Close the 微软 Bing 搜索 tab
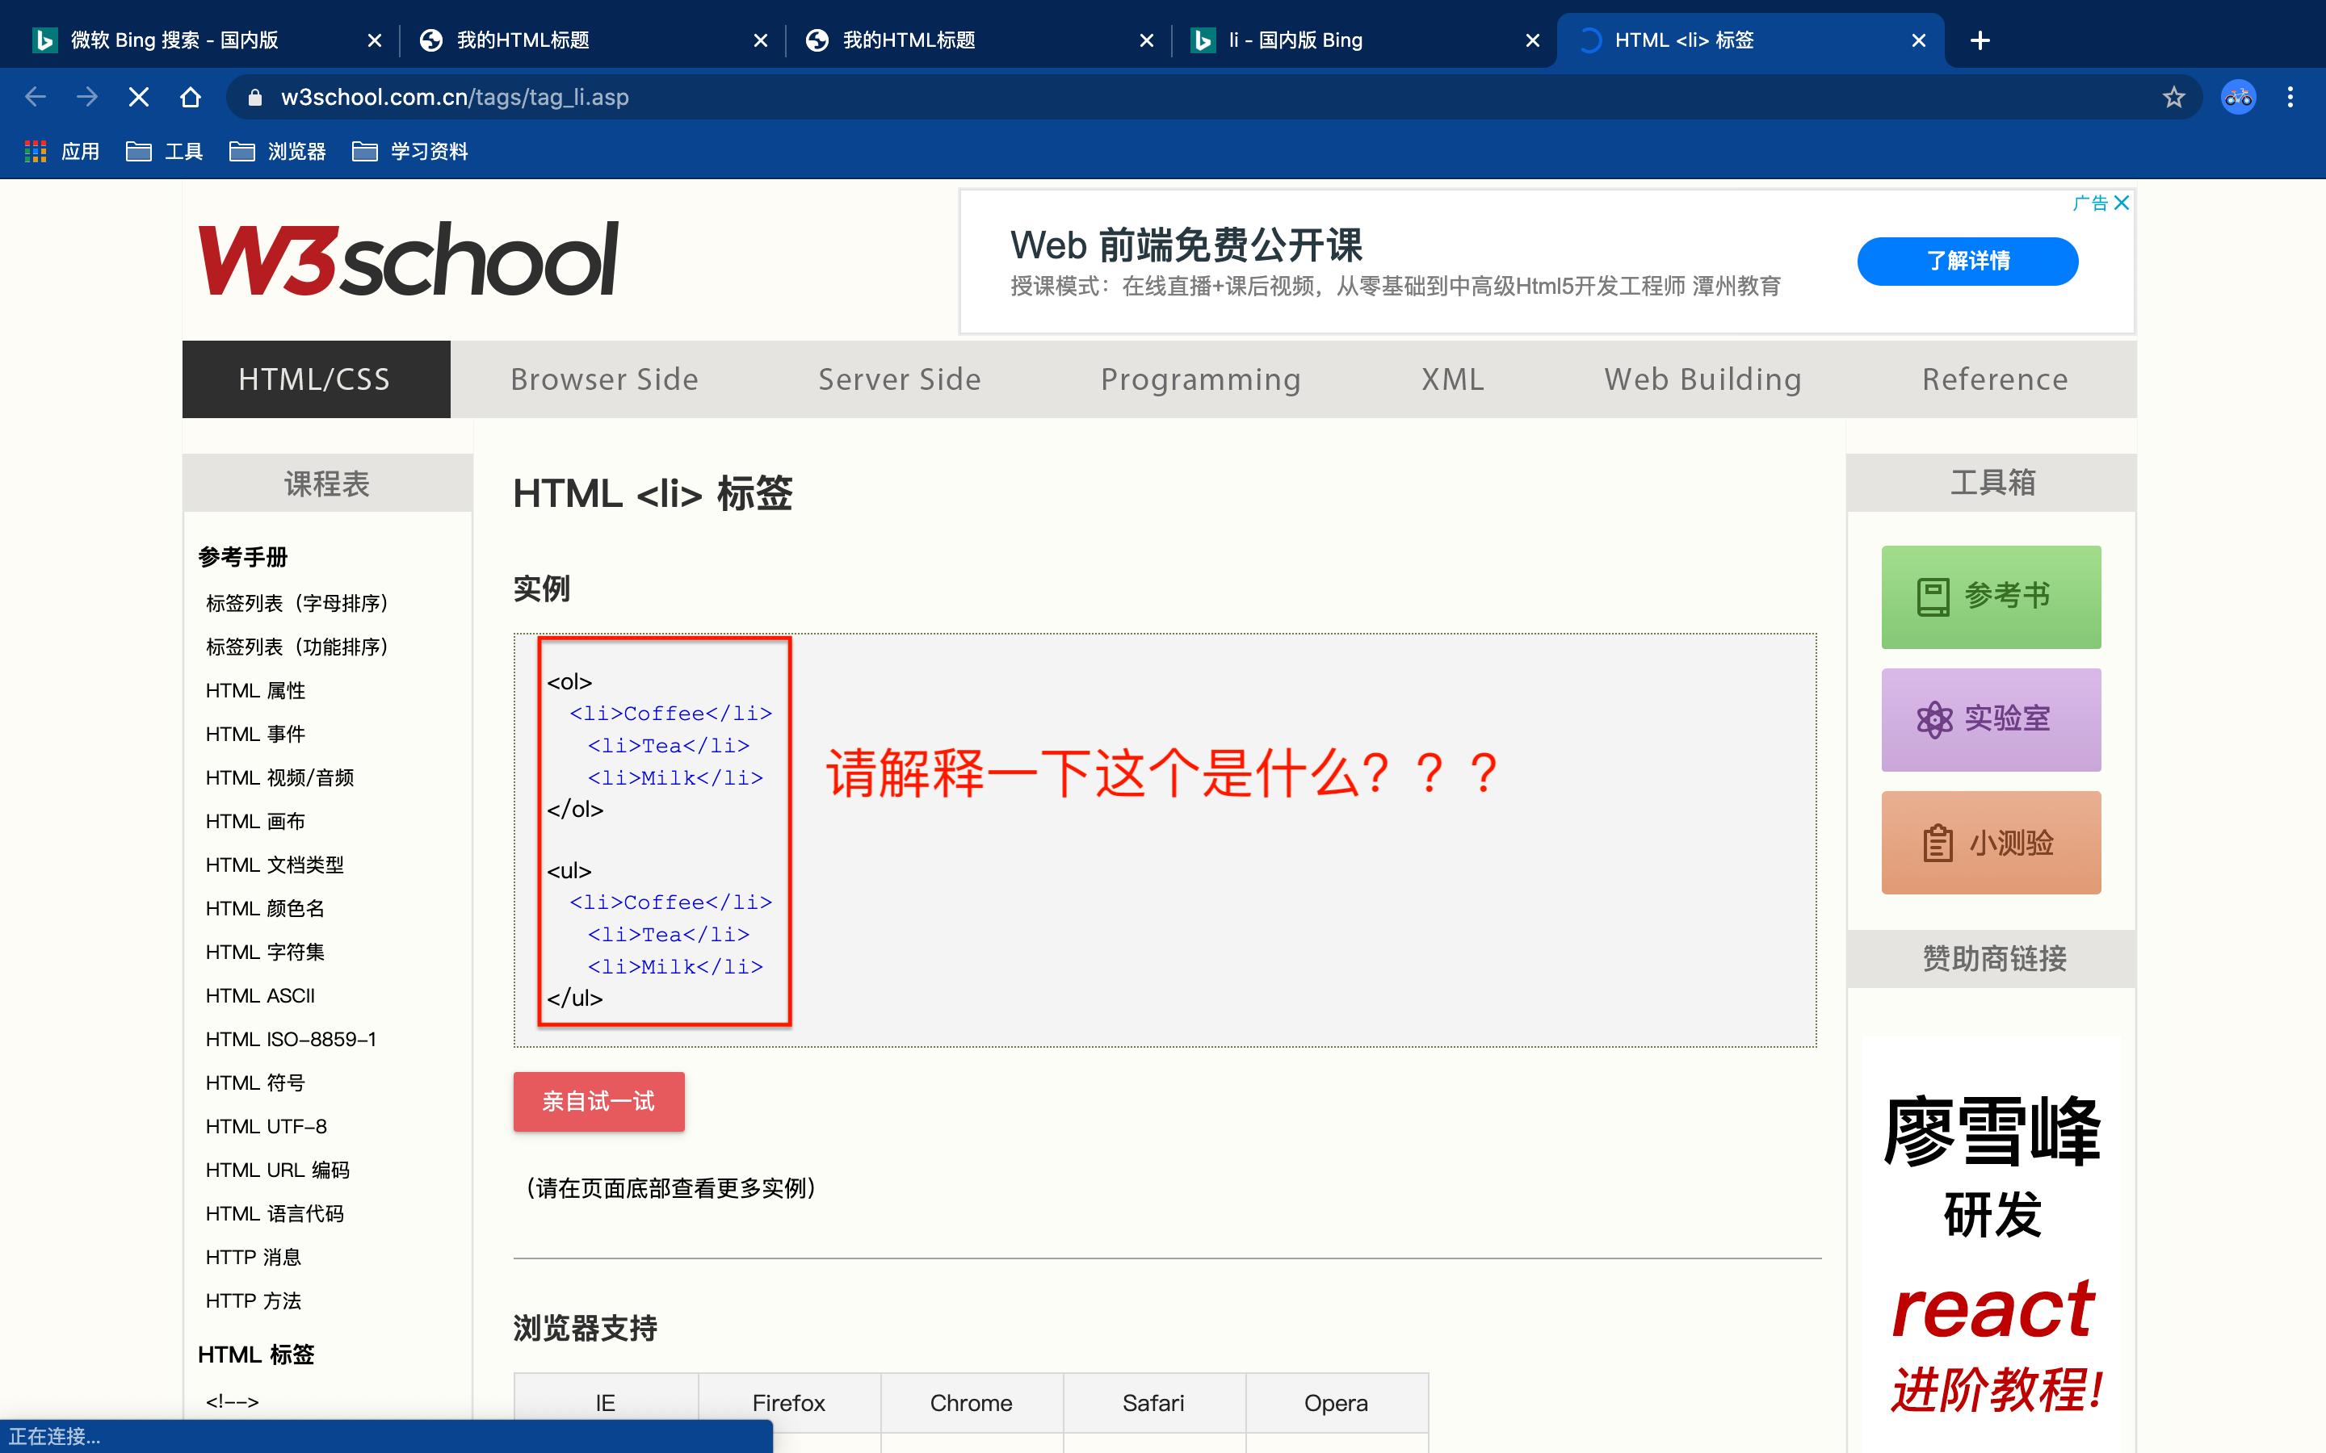 point(375,40)
